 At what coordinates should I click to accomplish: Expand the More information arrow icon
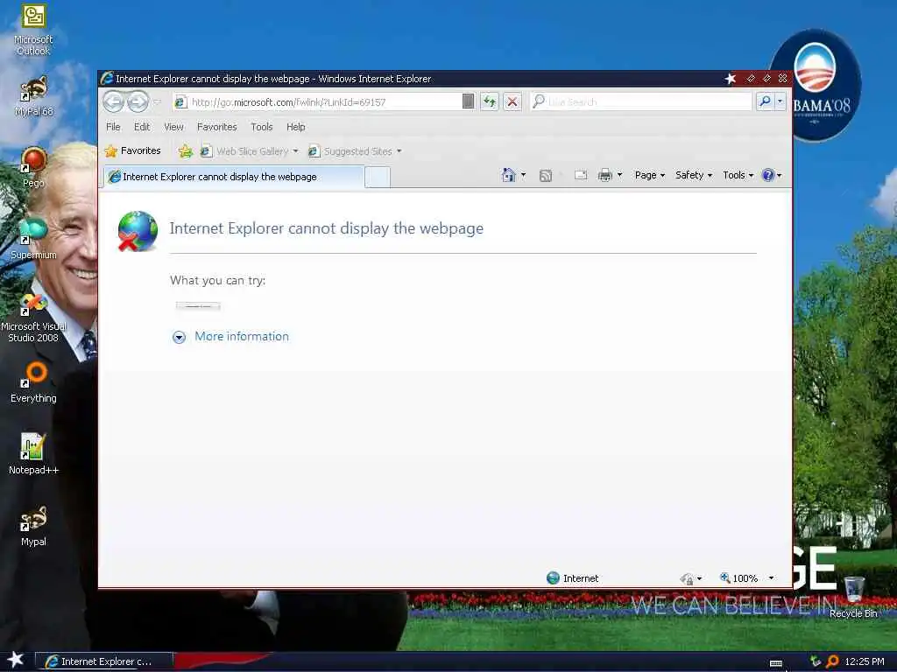click(x=179, y=337)
